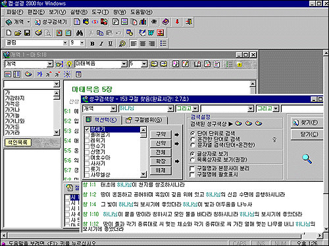
Task: Check the 출애굽기 checkbox
Action: coord(87,135)
